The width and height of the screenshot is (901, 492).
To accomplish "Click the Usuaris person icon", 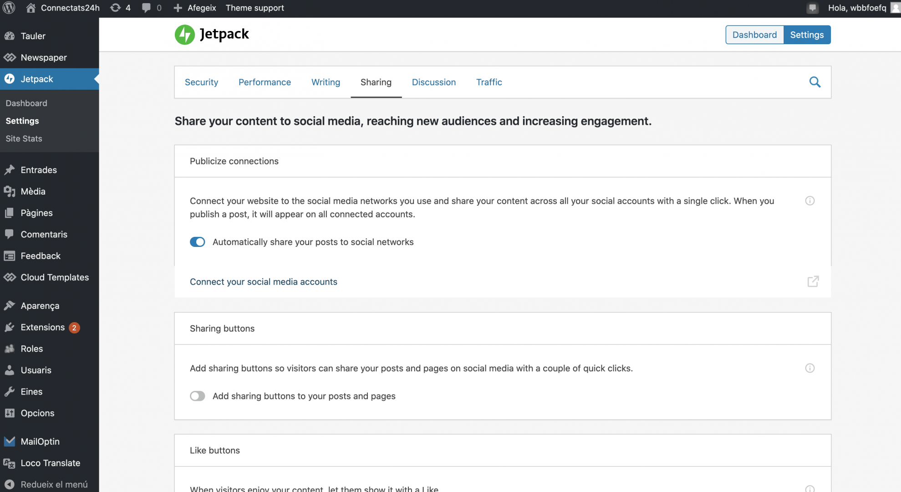I will [10, 370].
